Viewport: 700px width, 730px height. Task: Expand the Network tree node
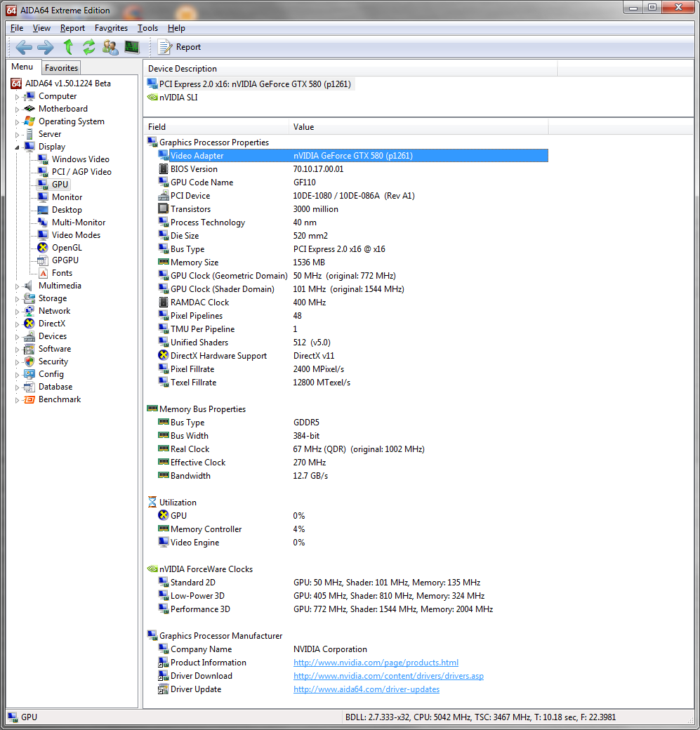coord(18,312)
